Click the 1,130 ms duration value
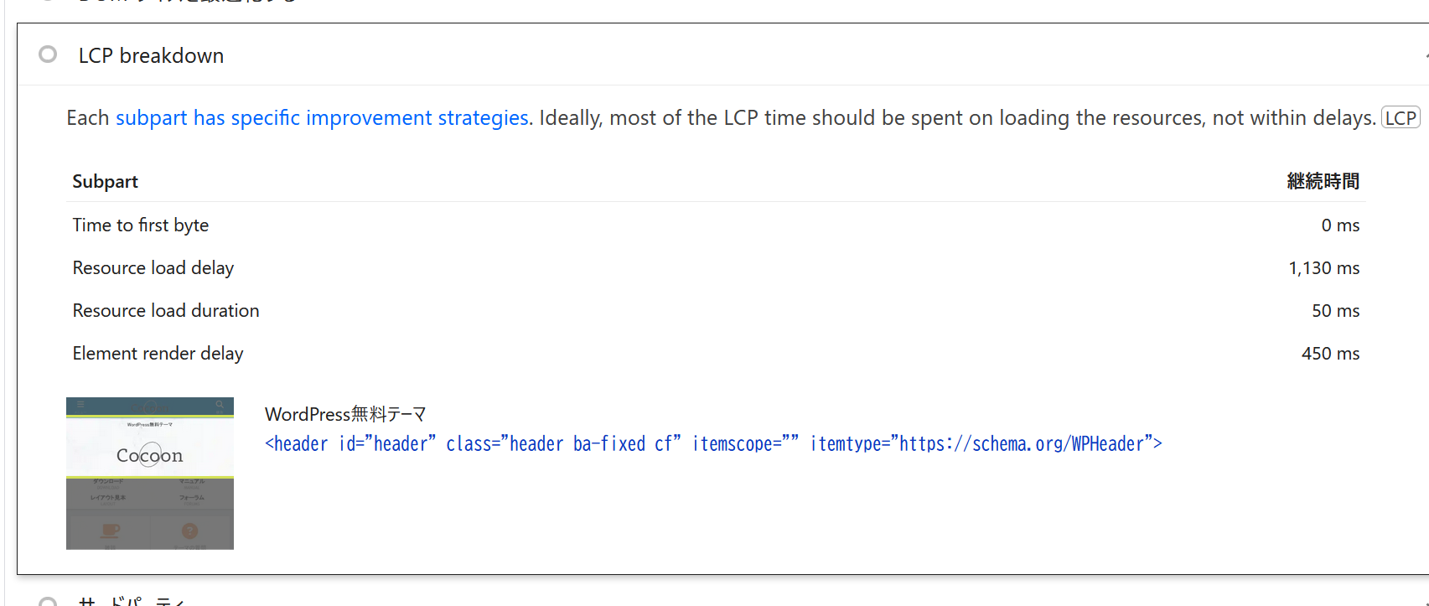The height and width of the screenshot is (606, 1429). (x=1323, y=268)
